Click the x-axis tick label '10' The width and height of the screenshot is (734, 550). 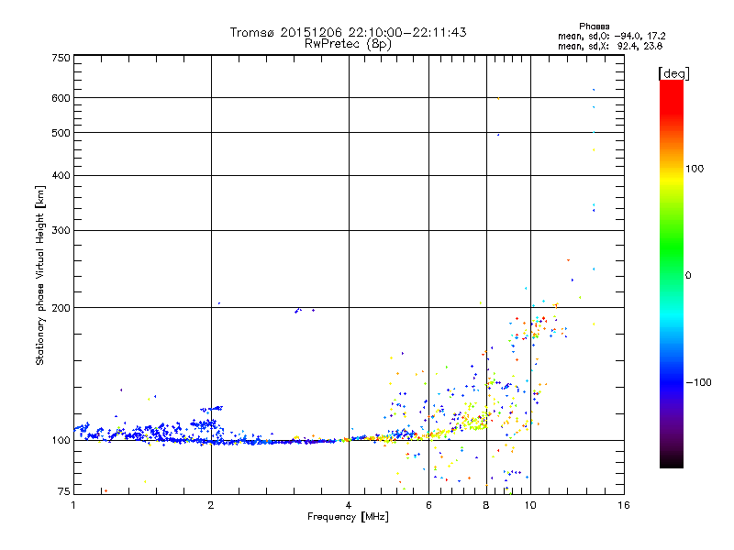(x=530, y=505)
